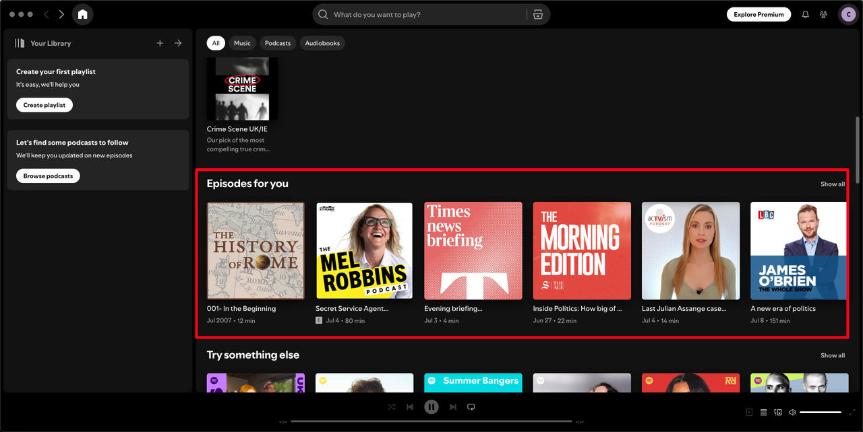The image size is (863, 432).
Task: Click the title 'Last Julian Assange case...'
Action: [684, 309]
